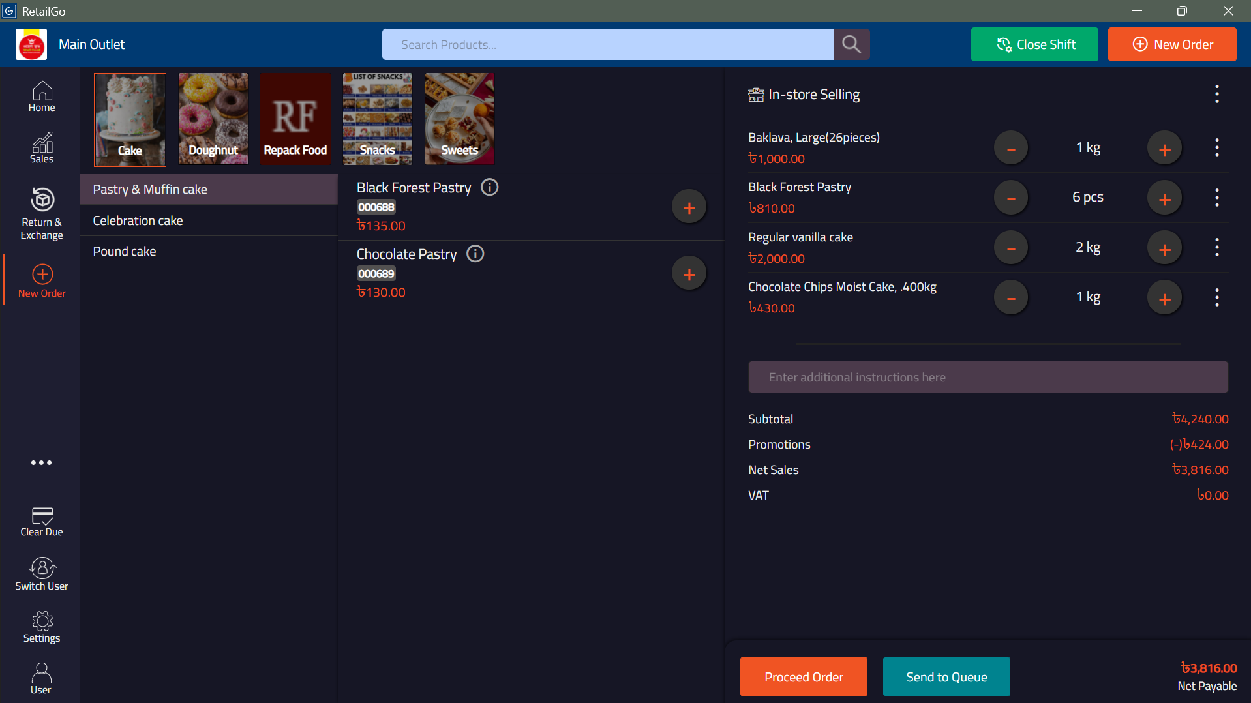Open Clear Due
The image size is (1251, 703).
coord(42,522)
